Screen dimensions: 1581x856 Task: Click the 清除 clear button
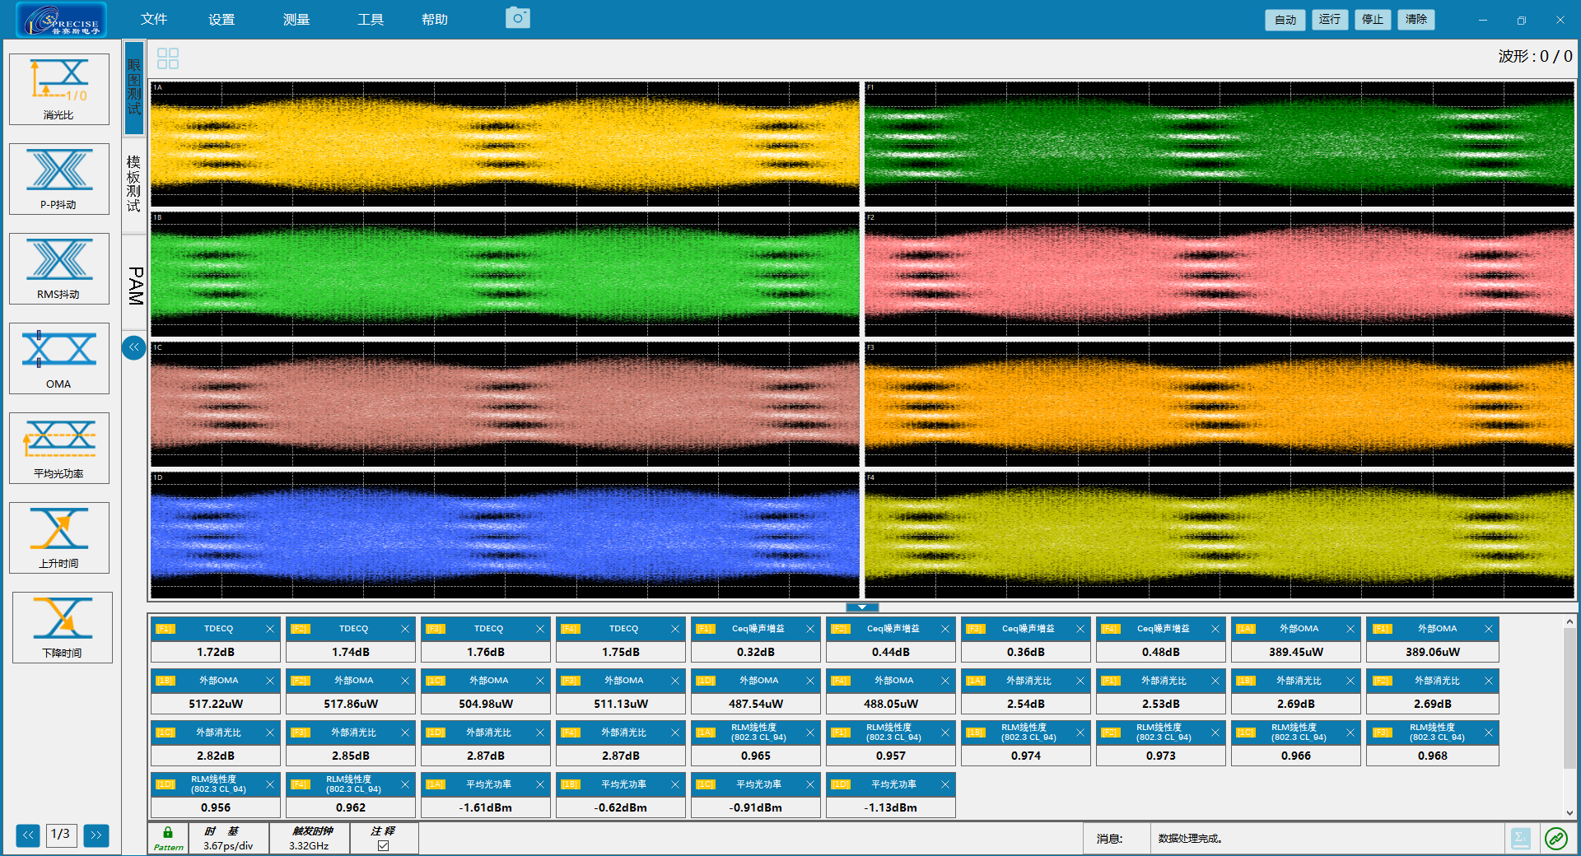click(x=1416, y=20)
